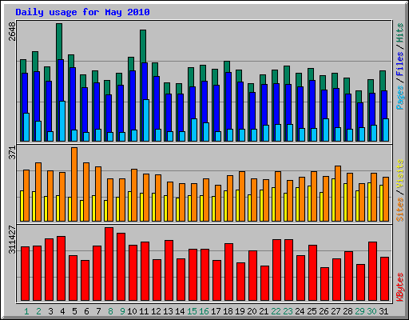Click day 28 on the x-axis

click(x=347, y=311)
